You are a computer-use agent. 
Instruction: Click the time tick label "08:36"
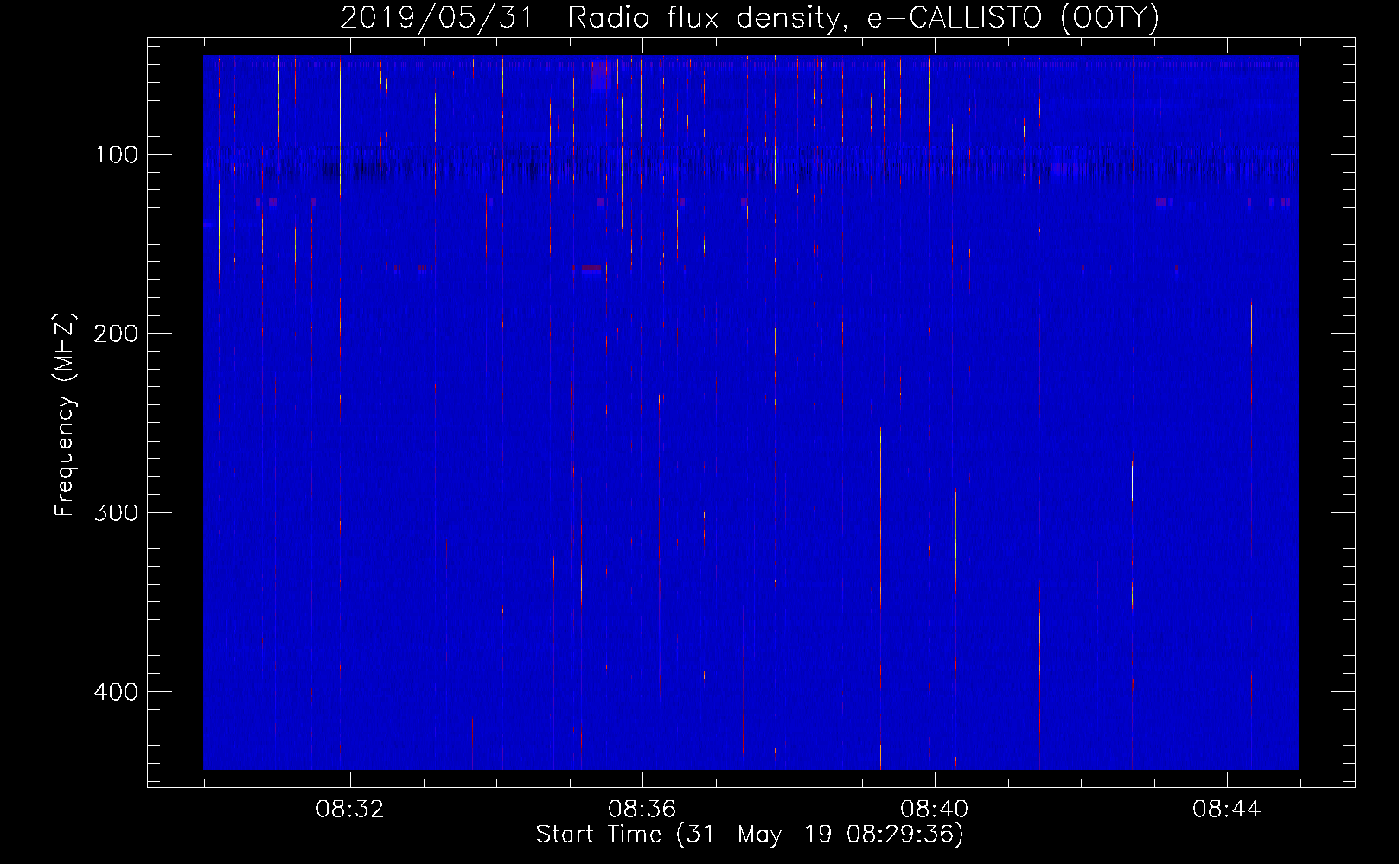click(642, 810)
